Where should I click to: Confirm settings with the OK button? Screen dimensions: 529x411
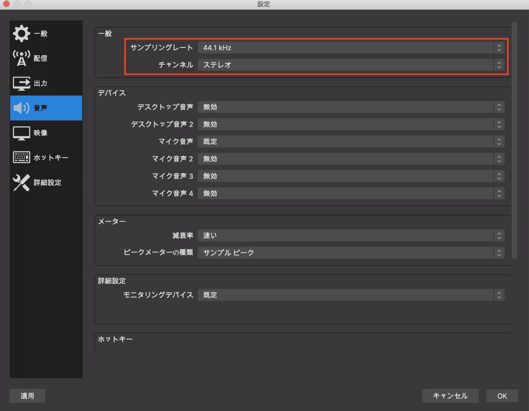[x=502, y=396]
